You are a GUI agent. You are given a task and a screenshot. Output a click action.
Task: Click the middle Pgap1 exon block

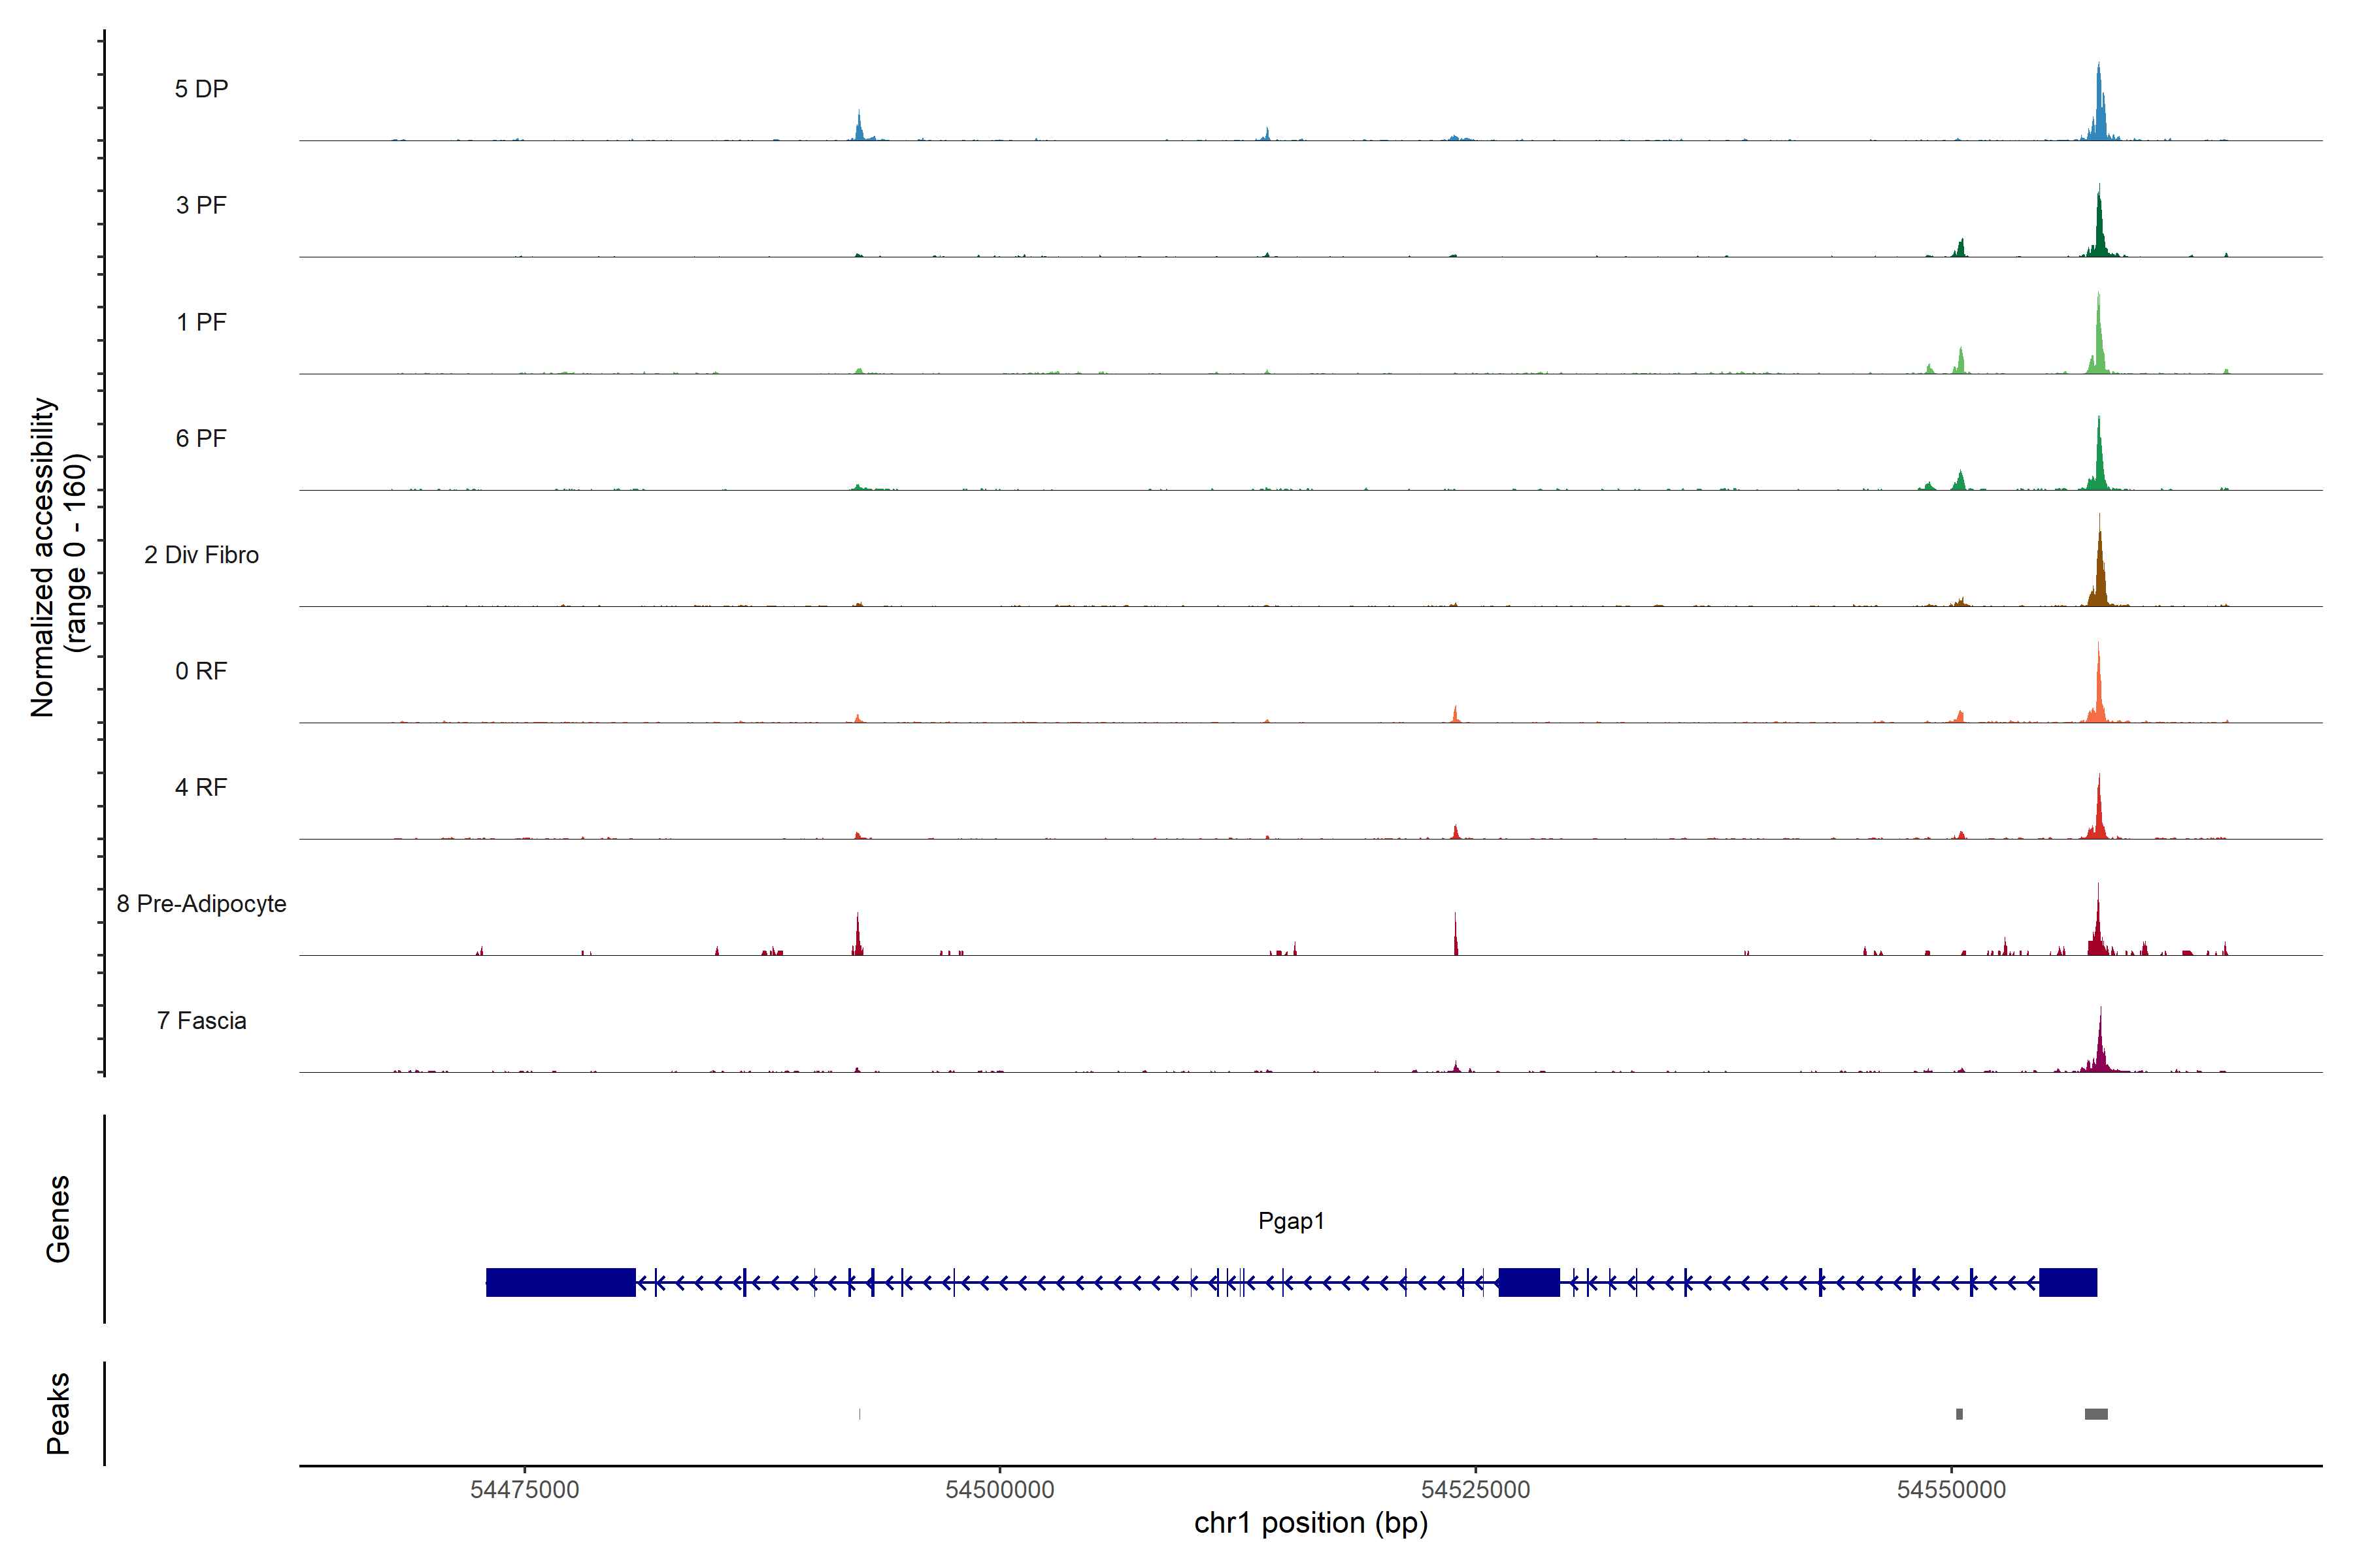click(x=1529, y=1282)
